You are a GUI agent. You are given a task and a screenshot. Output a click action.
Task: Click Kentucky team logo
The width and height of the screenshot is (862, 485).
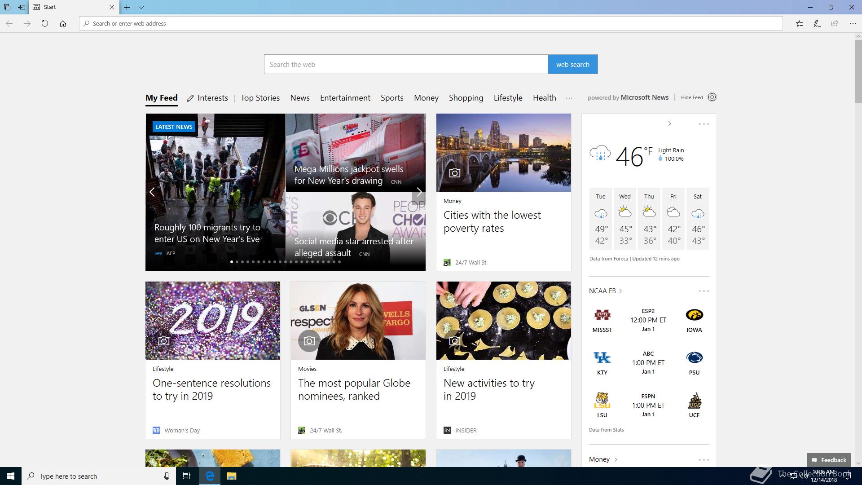602,358
